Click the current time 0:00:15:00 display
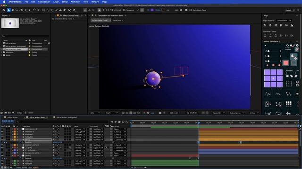This screenshot has height=169, width=302. pos(8,121)
